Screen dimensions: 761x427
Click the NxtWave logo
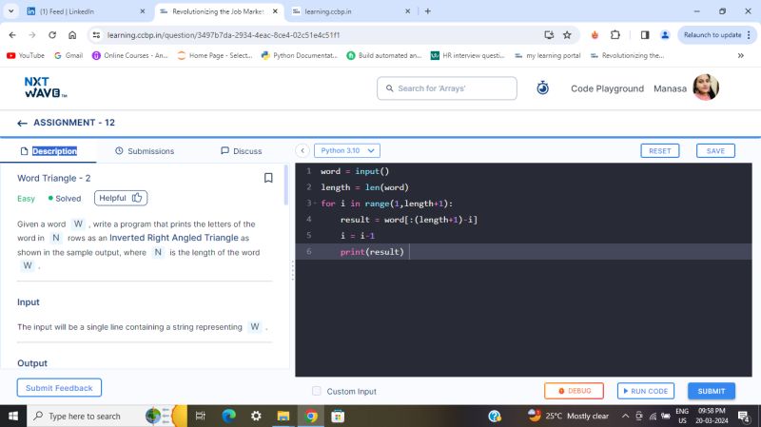(45, 87)
